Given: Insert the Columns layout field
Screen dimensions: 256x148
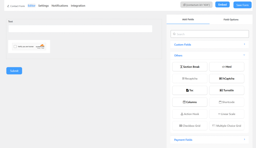Looking at the screenshot, I should 190,102.
